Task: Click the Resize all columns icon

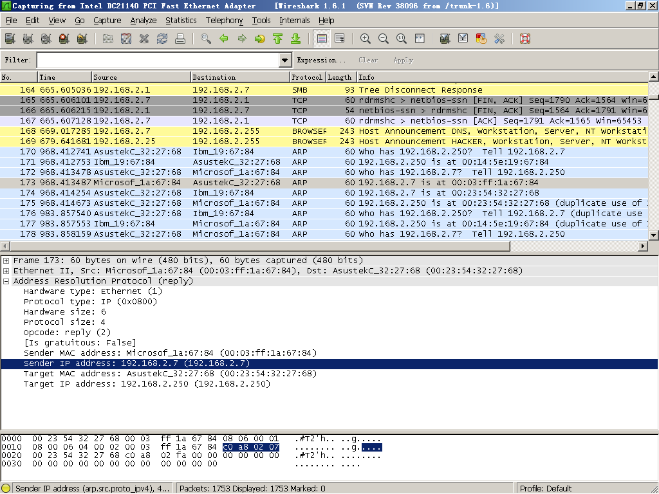Action: [x=420, y=39]
